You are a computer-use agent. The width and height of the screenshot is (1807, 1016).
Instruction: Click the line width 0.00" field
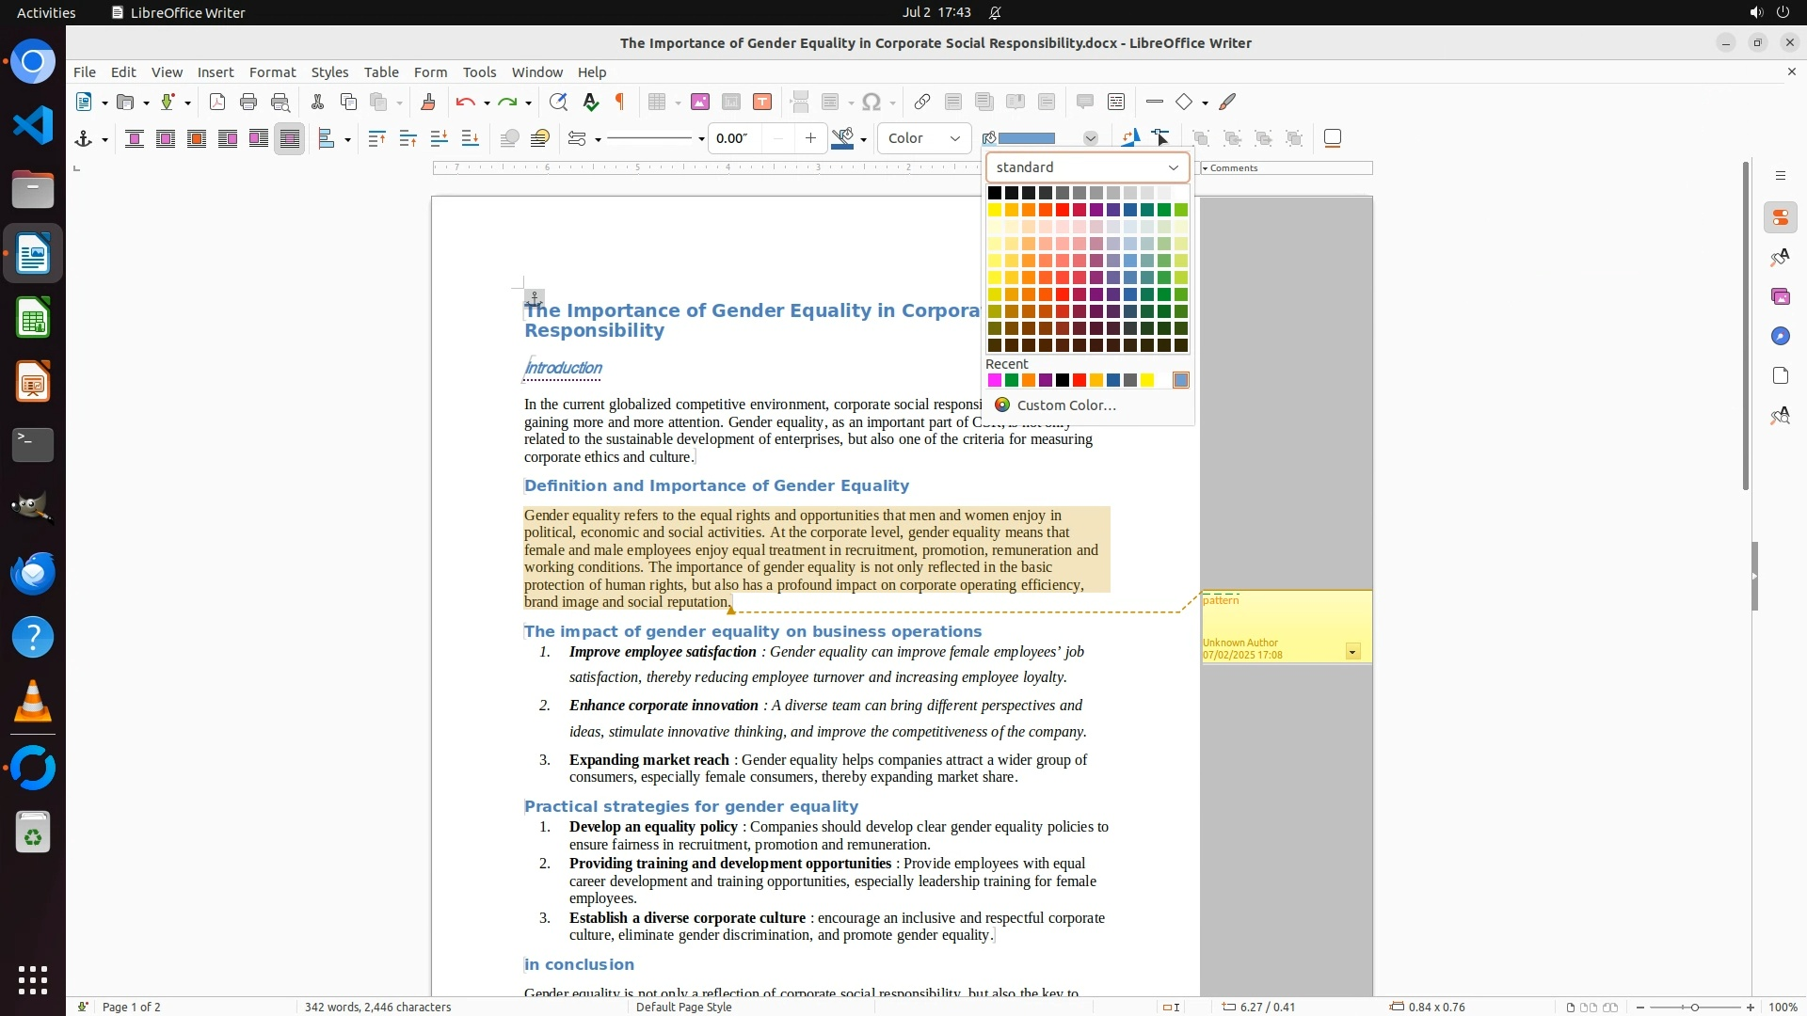734,139
